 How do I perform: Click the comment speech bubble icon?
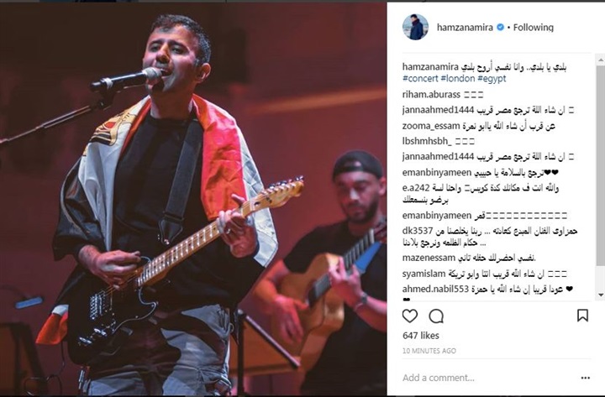coord(436,316)
